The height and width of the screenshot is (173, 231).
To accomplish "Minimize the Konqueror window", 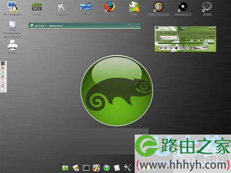I will click(x=129, y=26).
